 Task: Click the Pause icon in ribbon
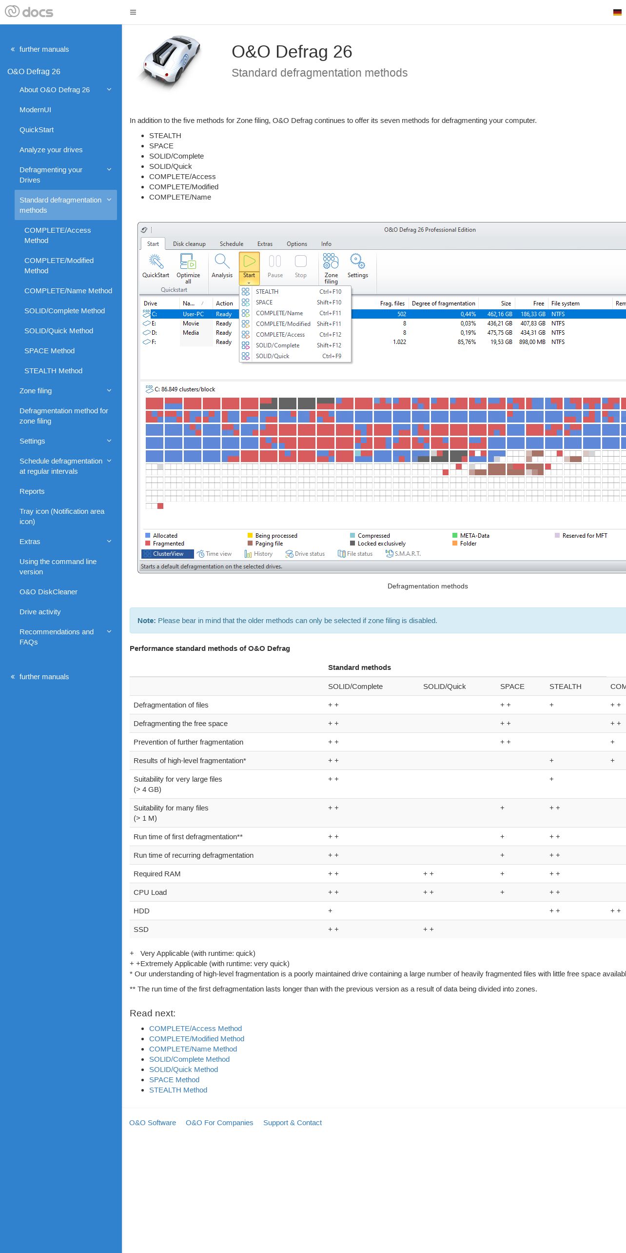click(275, 261)
